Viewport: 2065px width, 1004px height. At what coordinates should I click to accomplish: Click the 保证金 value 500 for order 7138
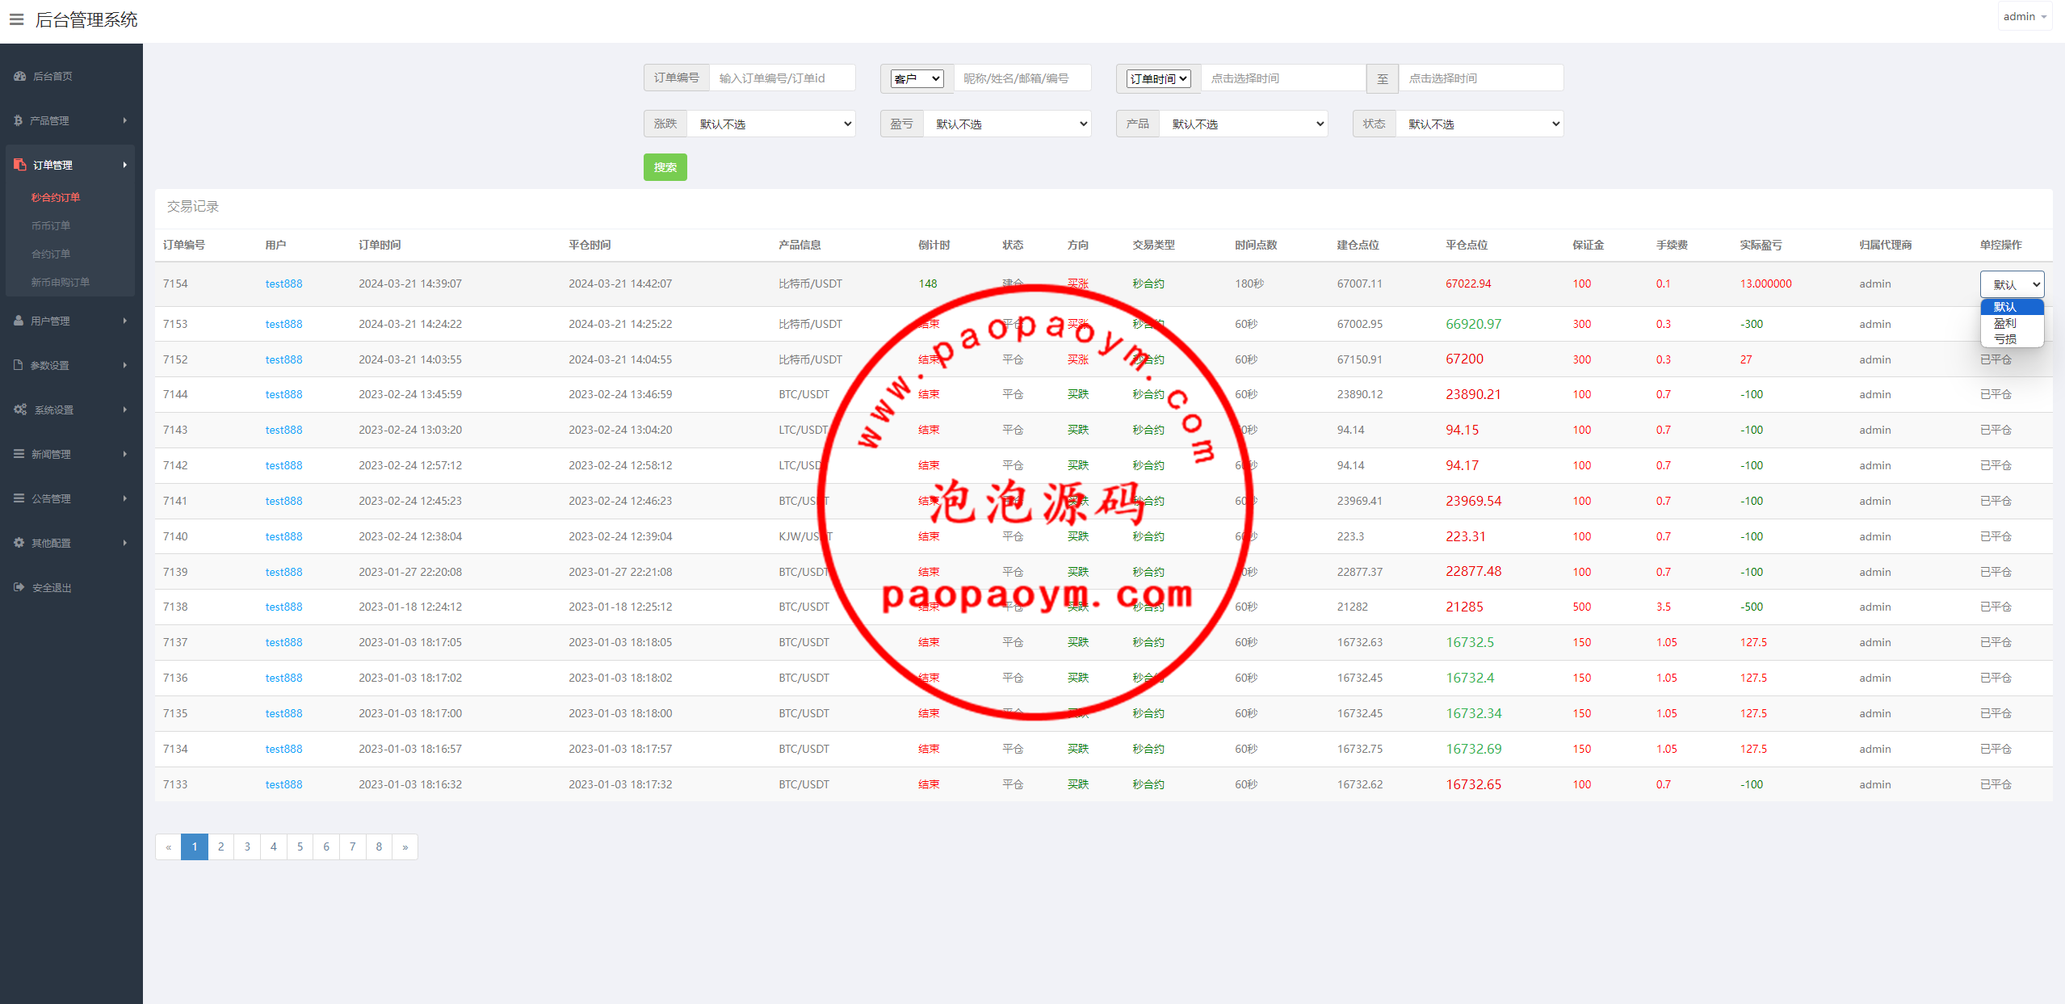(x=1581, y=607)
